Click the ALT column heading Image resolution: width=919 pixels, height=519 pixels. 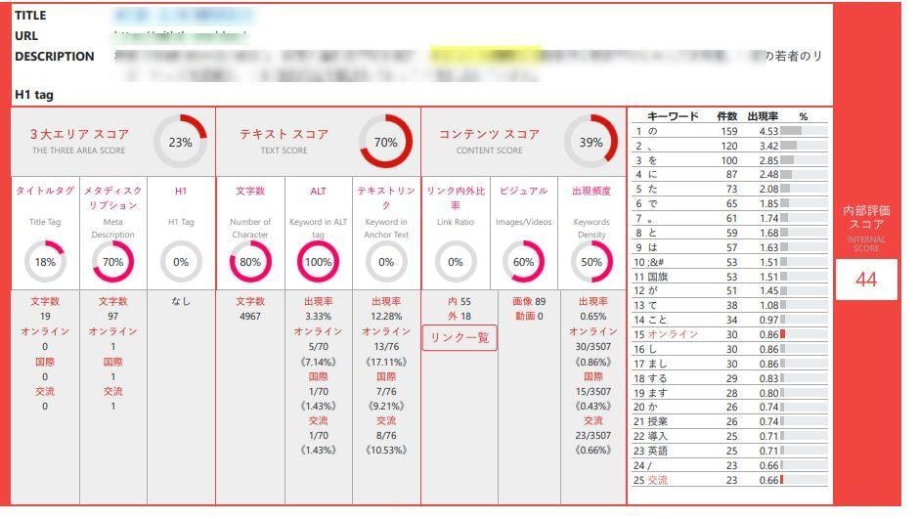319,191
